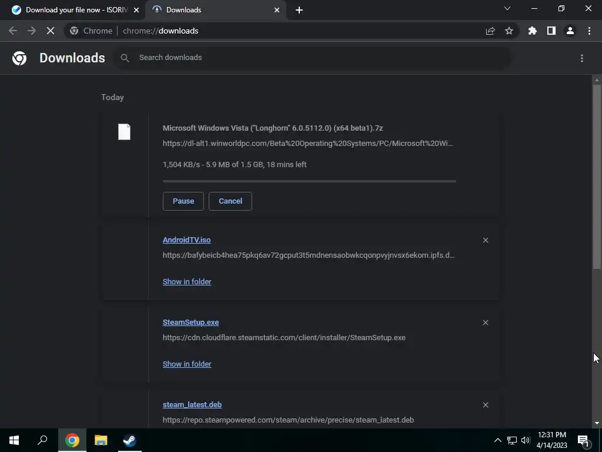Screen dimensions: 602x452
Task: Open the Extensions puzzle icon
Action: 533,31
